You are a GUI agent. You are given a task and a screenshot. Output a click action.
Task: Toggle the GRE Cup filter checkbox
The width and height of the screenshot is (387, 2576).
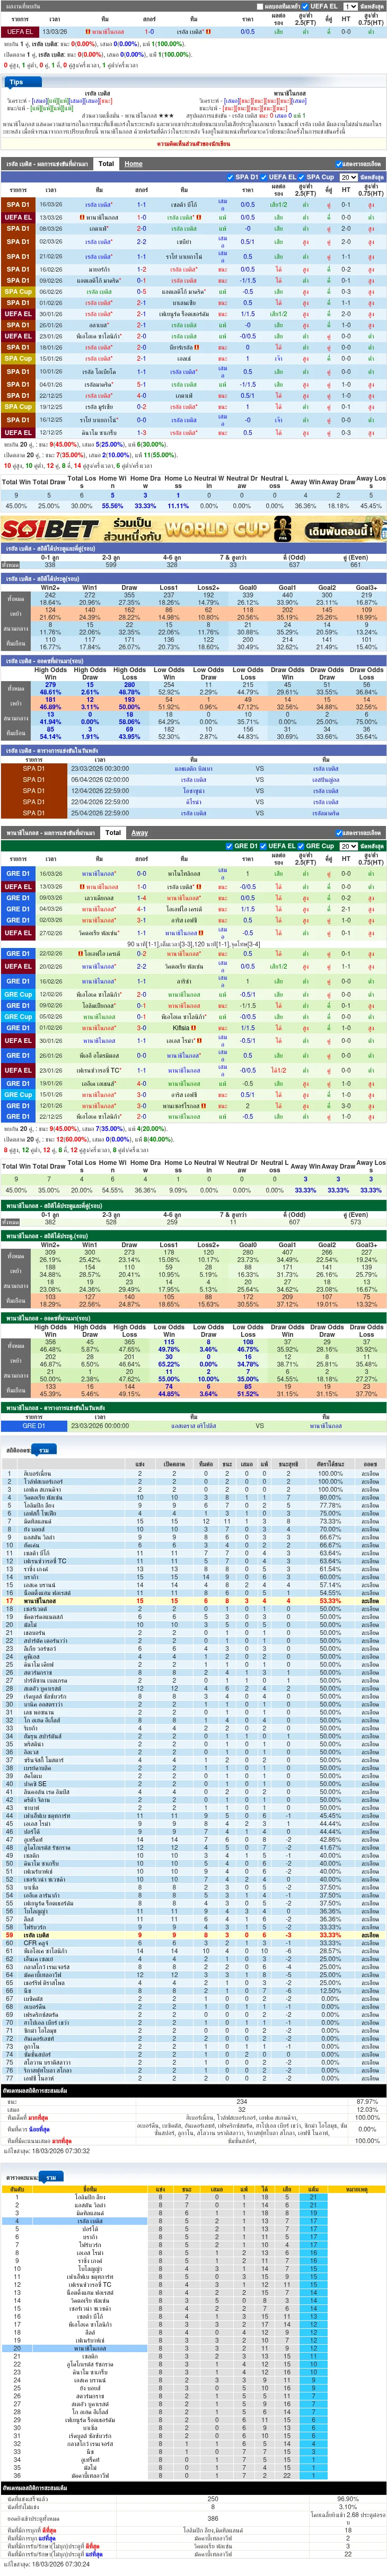(x=302, y=846)
